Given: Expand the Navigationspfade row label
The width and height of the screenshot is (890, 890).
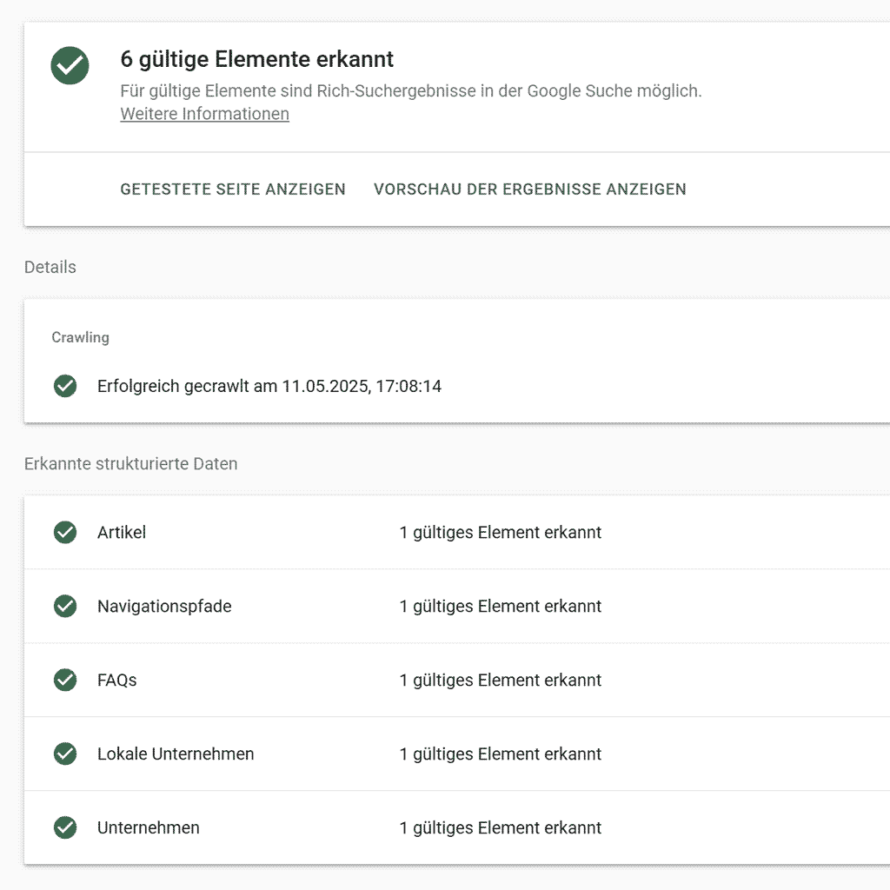Looking at the screenshot, I should 164,606.
